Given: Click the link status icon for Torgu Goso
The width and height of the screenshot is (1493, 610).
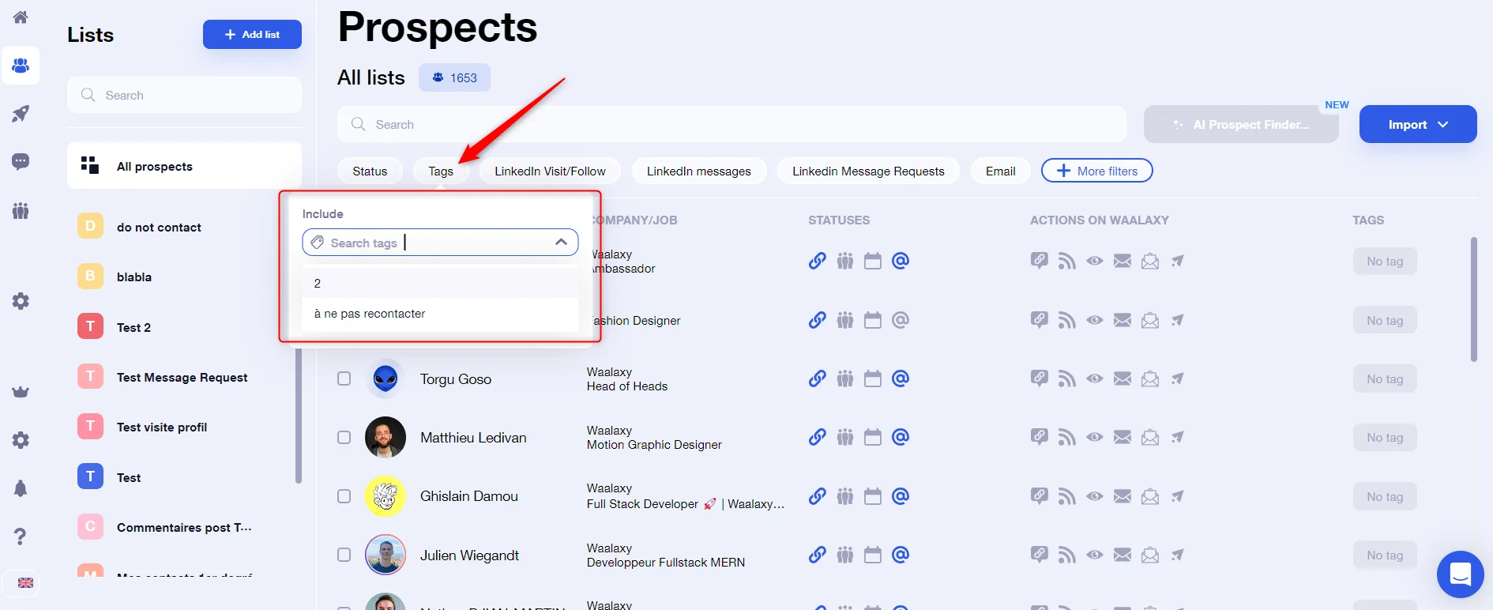Looking at the screenshot, I should point(818,378).
